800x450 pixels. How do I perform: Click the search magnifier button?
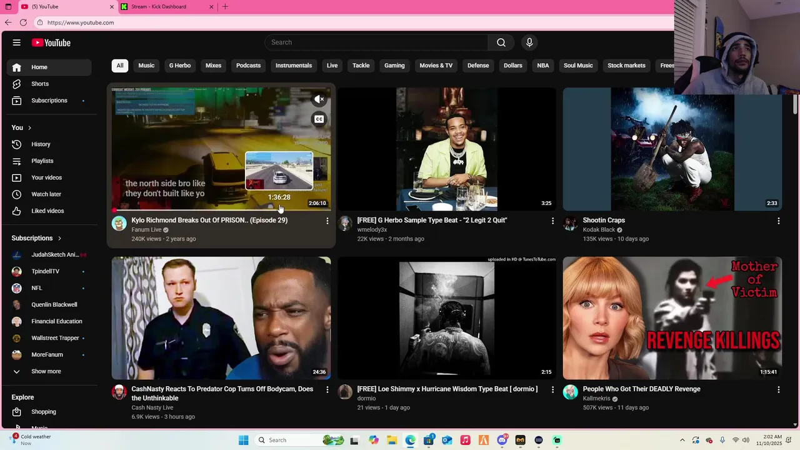501,42
